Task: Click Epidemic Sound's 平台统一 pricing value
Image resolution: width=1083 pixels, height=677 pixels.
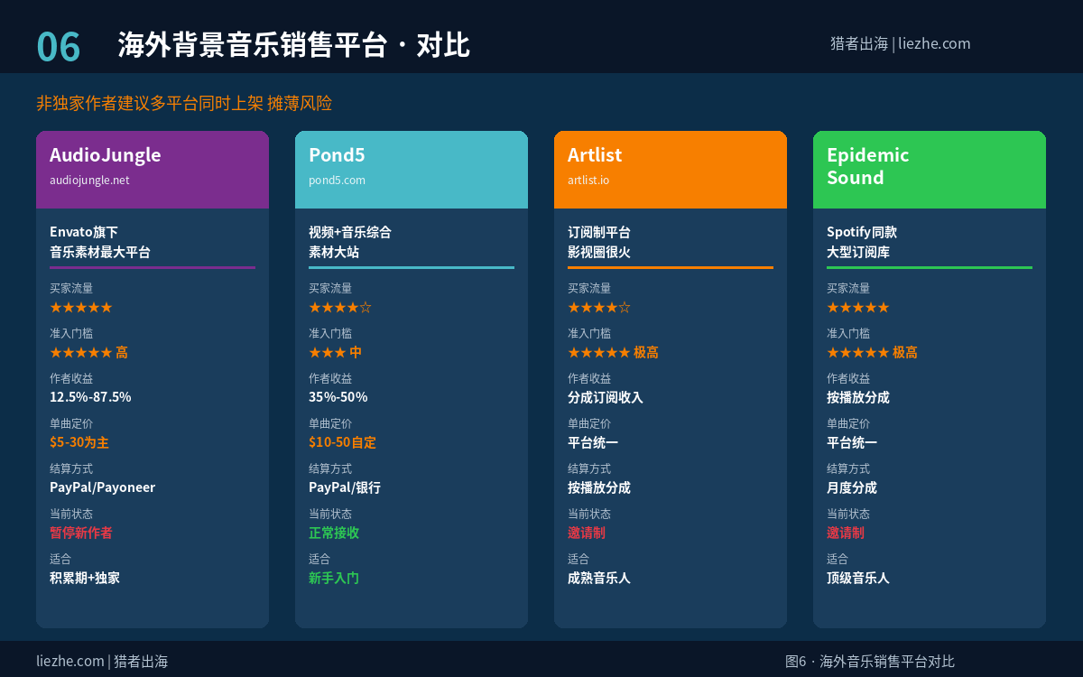Action: coord(852,442)
